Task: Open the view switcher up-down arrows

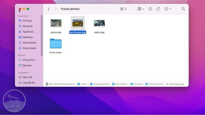Action: pos(126,9)
